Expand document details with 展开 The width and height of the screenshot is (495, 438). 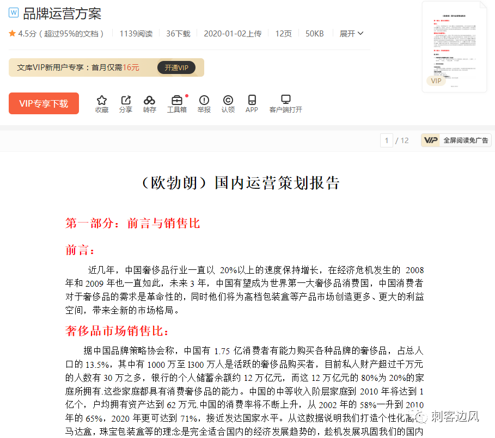(351, 33)
